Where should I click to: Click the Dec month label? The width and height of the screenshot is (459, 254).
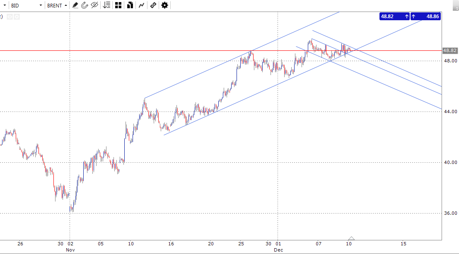click(x=278, y=250)
